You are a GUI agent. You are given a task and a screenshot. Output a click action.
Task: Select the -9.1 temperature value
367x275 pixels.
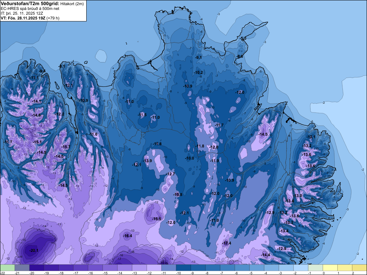coord(199,57)
